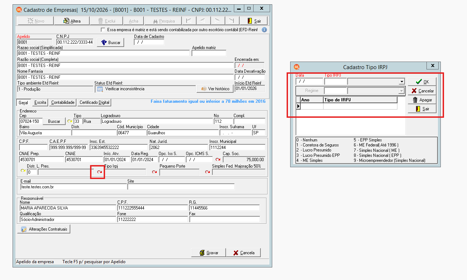The width and height of the screenshot is (467, 280).
Task: Click legend entry '2 - Lucro Presumido'
Action: coord(314,150)
